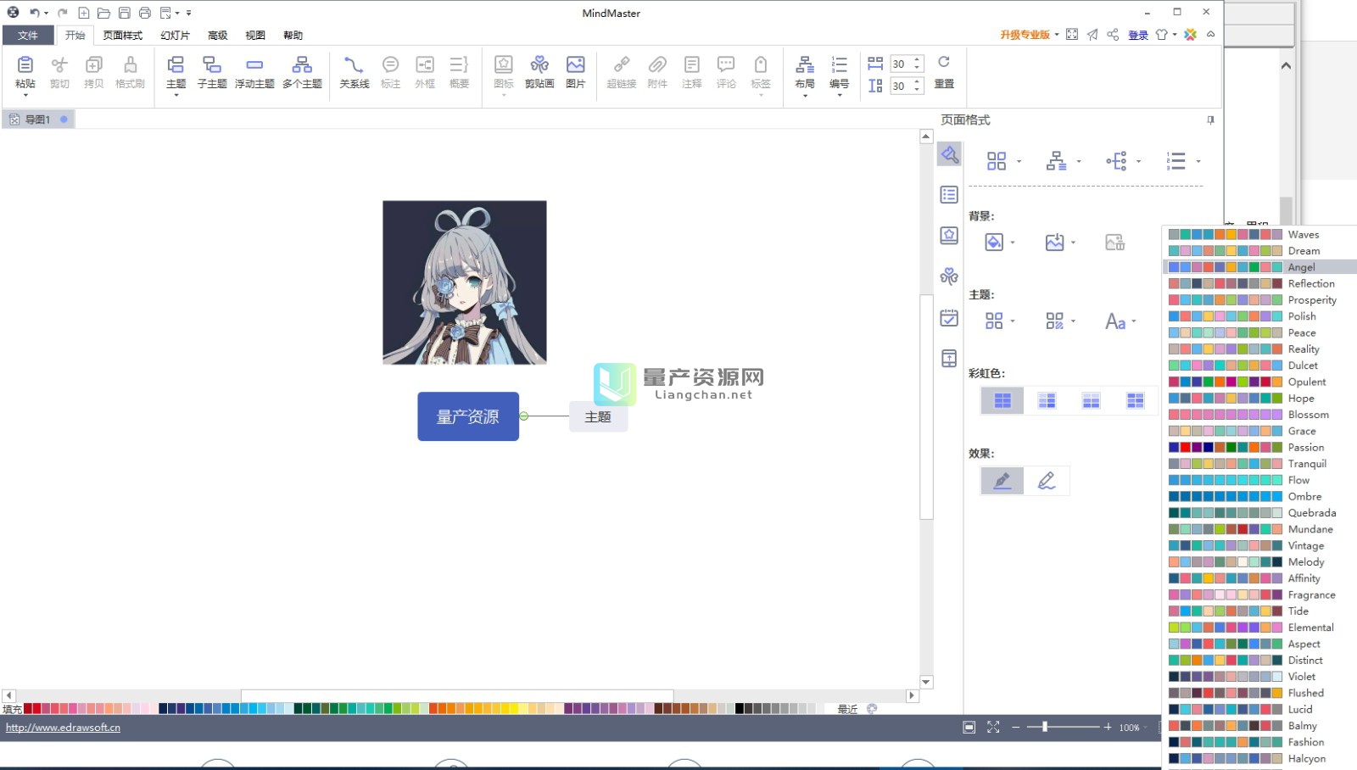Click zoom out minus button
This screenshot has height=770, width=1357.
click(1015, 728)
